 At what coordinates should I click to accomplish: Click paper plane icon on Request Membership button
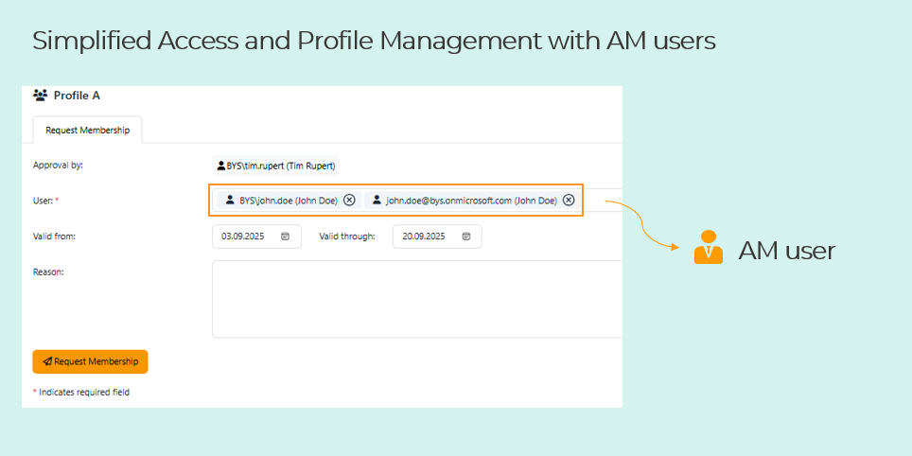(47, 361)
